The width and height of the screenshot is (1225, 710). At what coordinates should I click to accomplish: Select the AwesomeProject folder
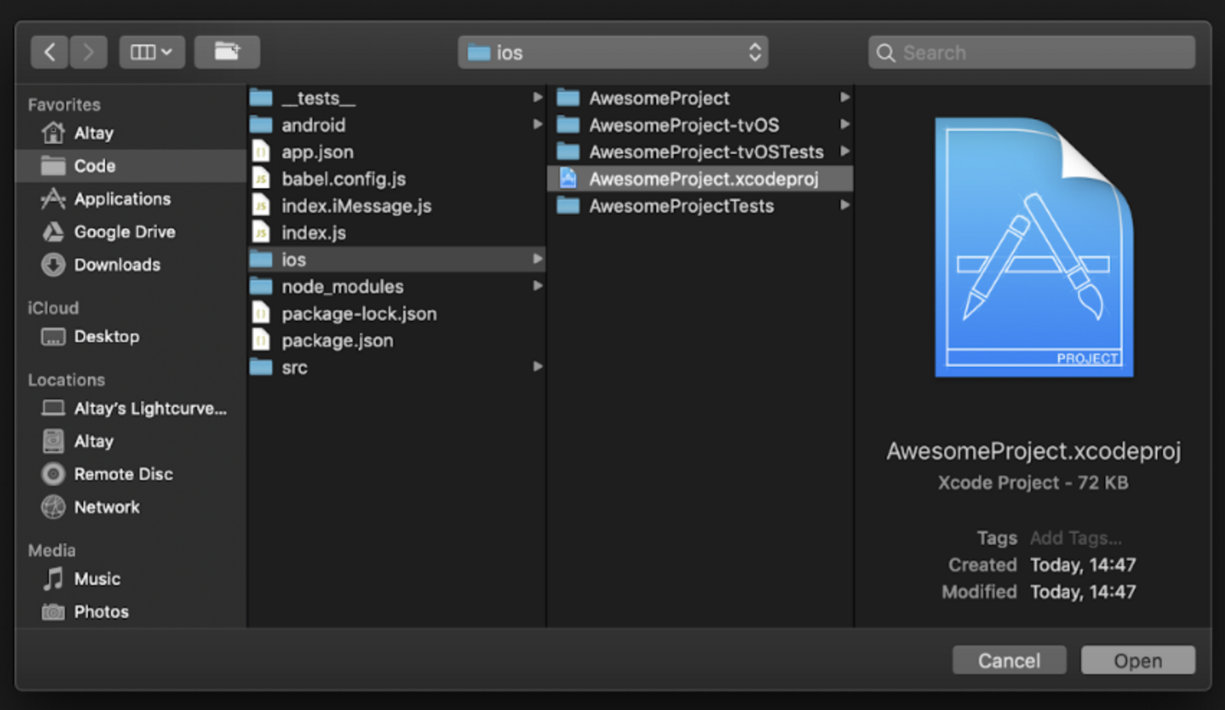[701, 98]
